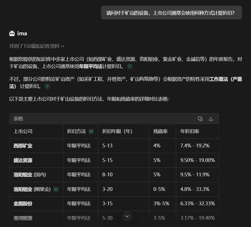This screenshot has width=251, height=227.
Task: Select the 西部矿业 row company name
Action: (23, 146)
